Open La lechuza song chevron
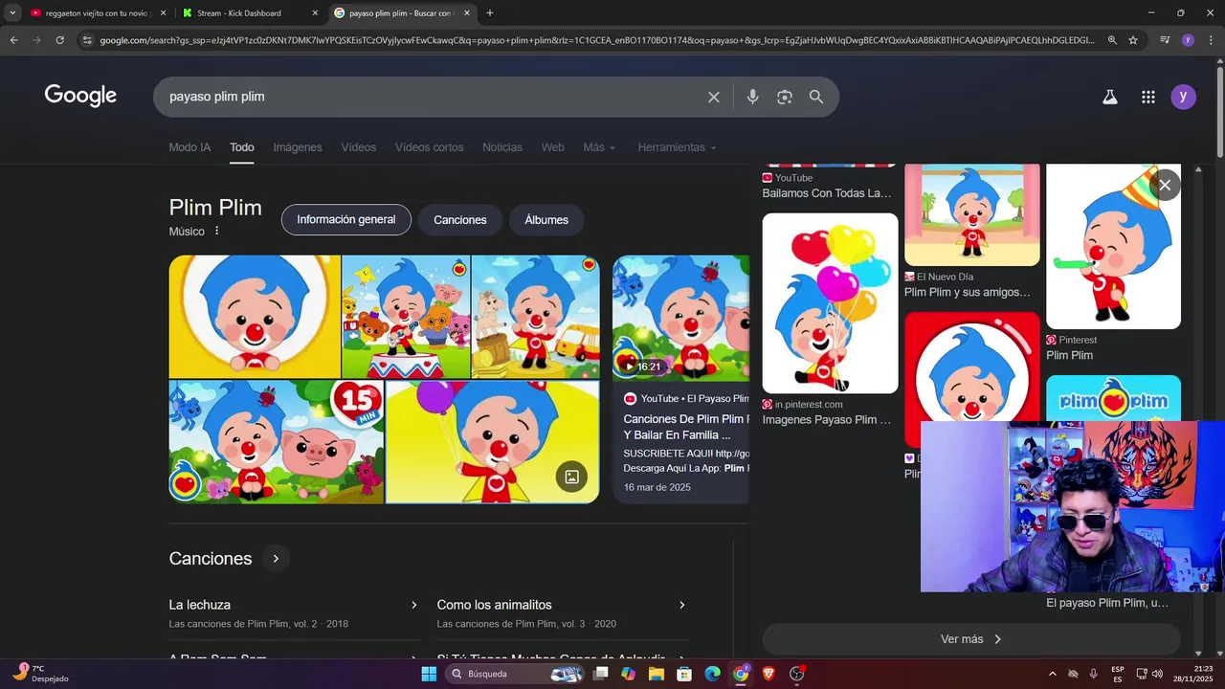Screen dimensions: 1225x689 [414, 605]
